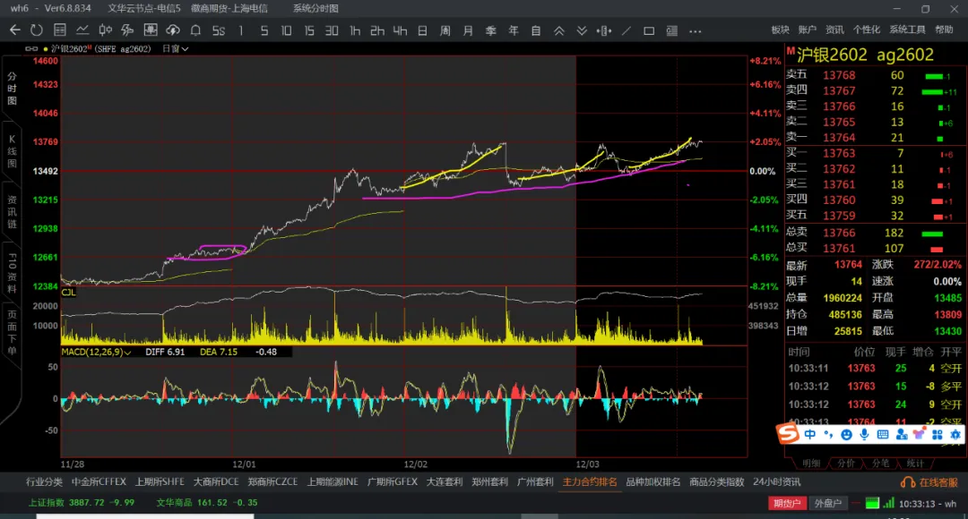Click the back arrow in the toolbar
Image resolution: width=968 pixels, height=519 pixels.
click(x=14, y=30)
